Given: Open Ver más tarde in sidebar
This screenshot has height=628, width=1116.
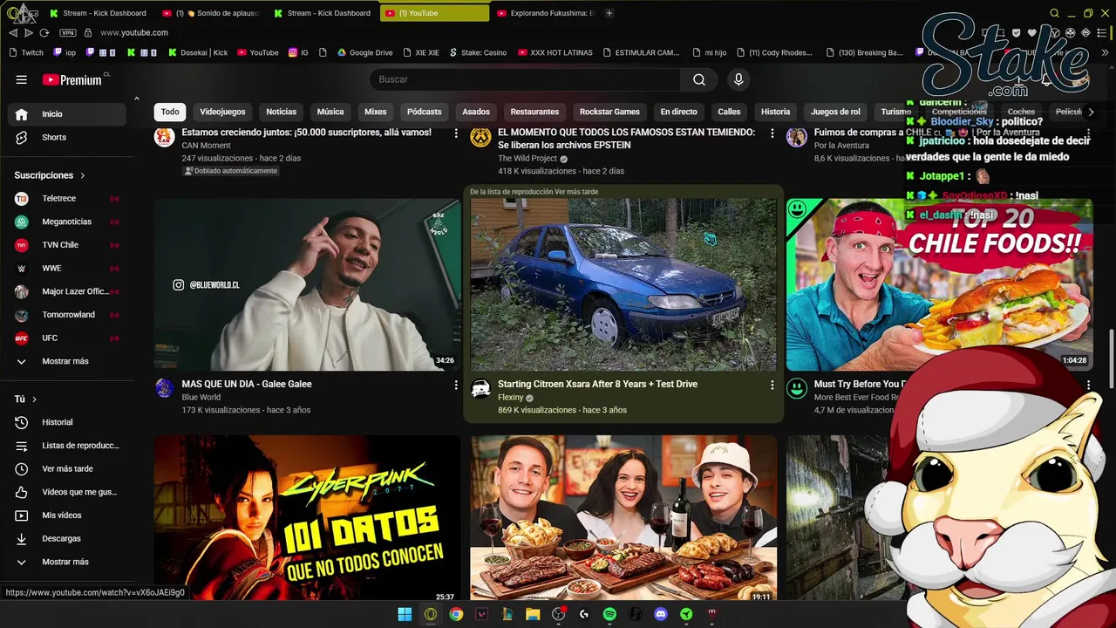Looking at the screenshot, I should point(67,468).
